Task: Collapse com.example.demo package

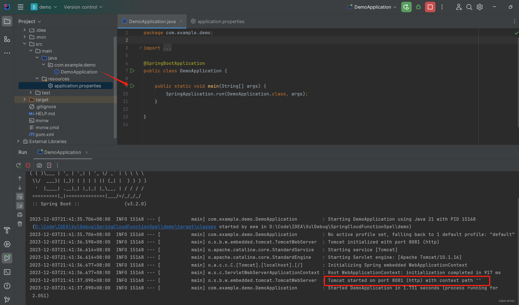Action: tap(44, 65)
